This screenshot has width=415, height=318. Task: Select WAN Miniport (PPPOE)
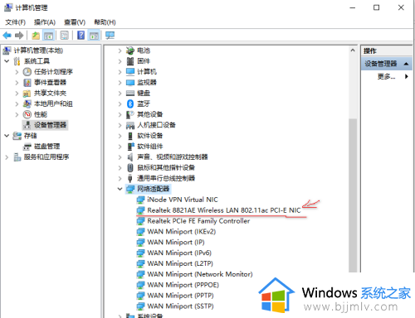pyautogui.click(x=183, y=285)
